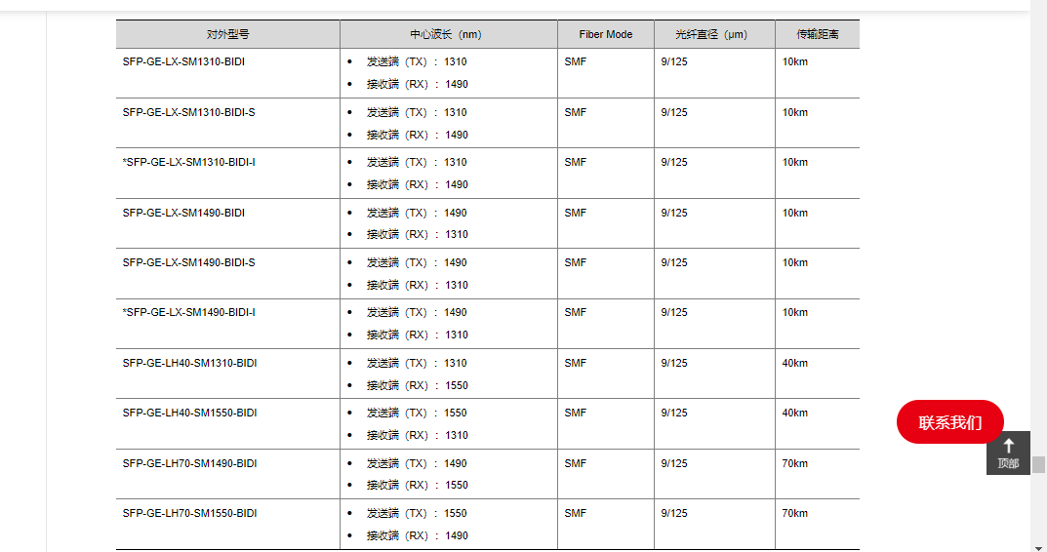Click model name SFP-GE-LX-SM1490-BIDI
This screenshot has height=552, width=1047.
click(183, 213)
